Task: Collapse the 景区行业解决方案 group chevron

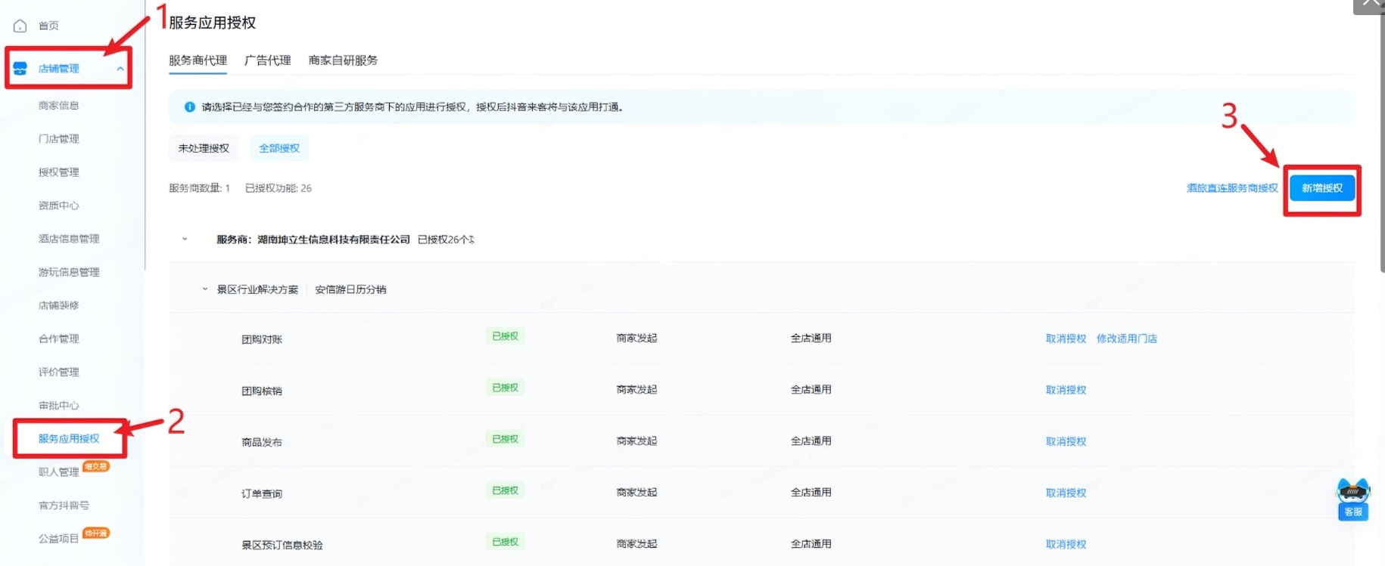Action: tap(205, 289)
